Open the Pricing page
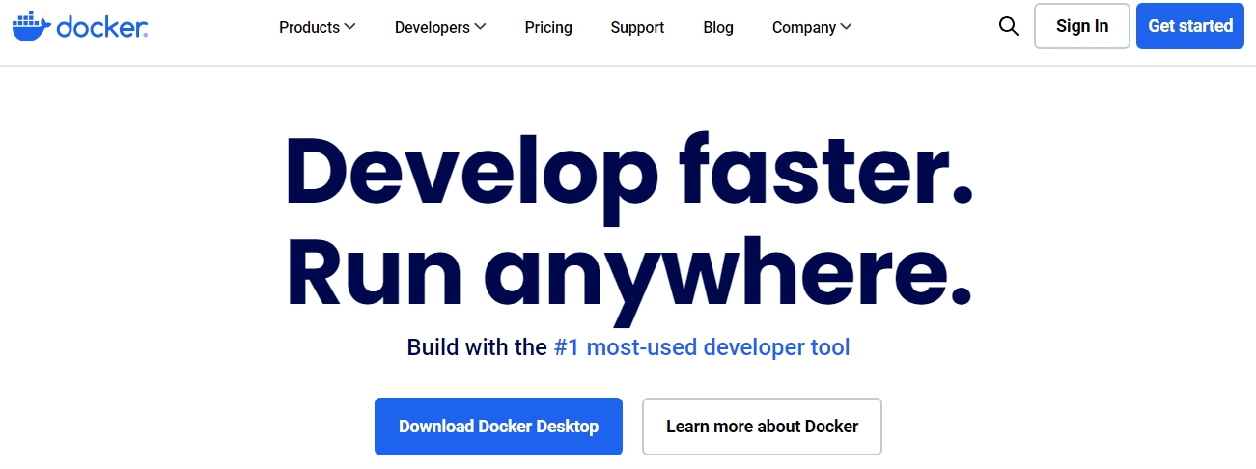The image size is (1256, 469). pyautogui.click(x=548, y=27)
